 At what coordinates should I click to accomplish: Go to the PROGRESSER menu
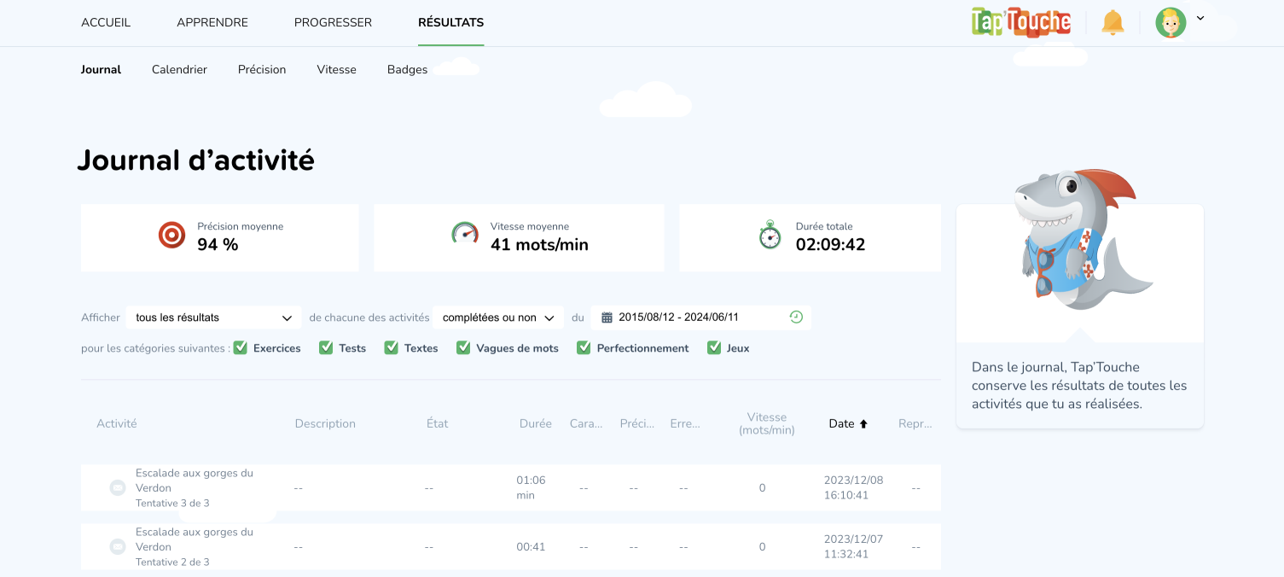[x=333, y=22]
